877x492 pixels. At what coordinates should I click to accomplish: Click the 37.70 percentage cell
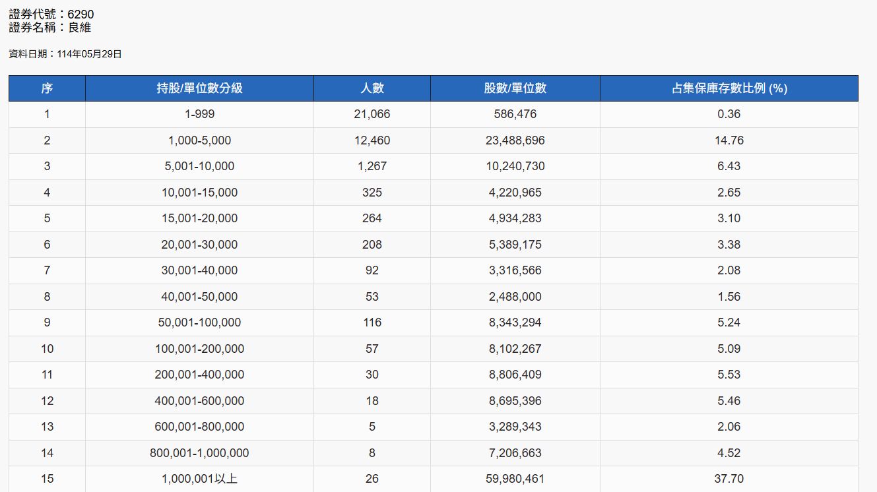tap(729, 479)
